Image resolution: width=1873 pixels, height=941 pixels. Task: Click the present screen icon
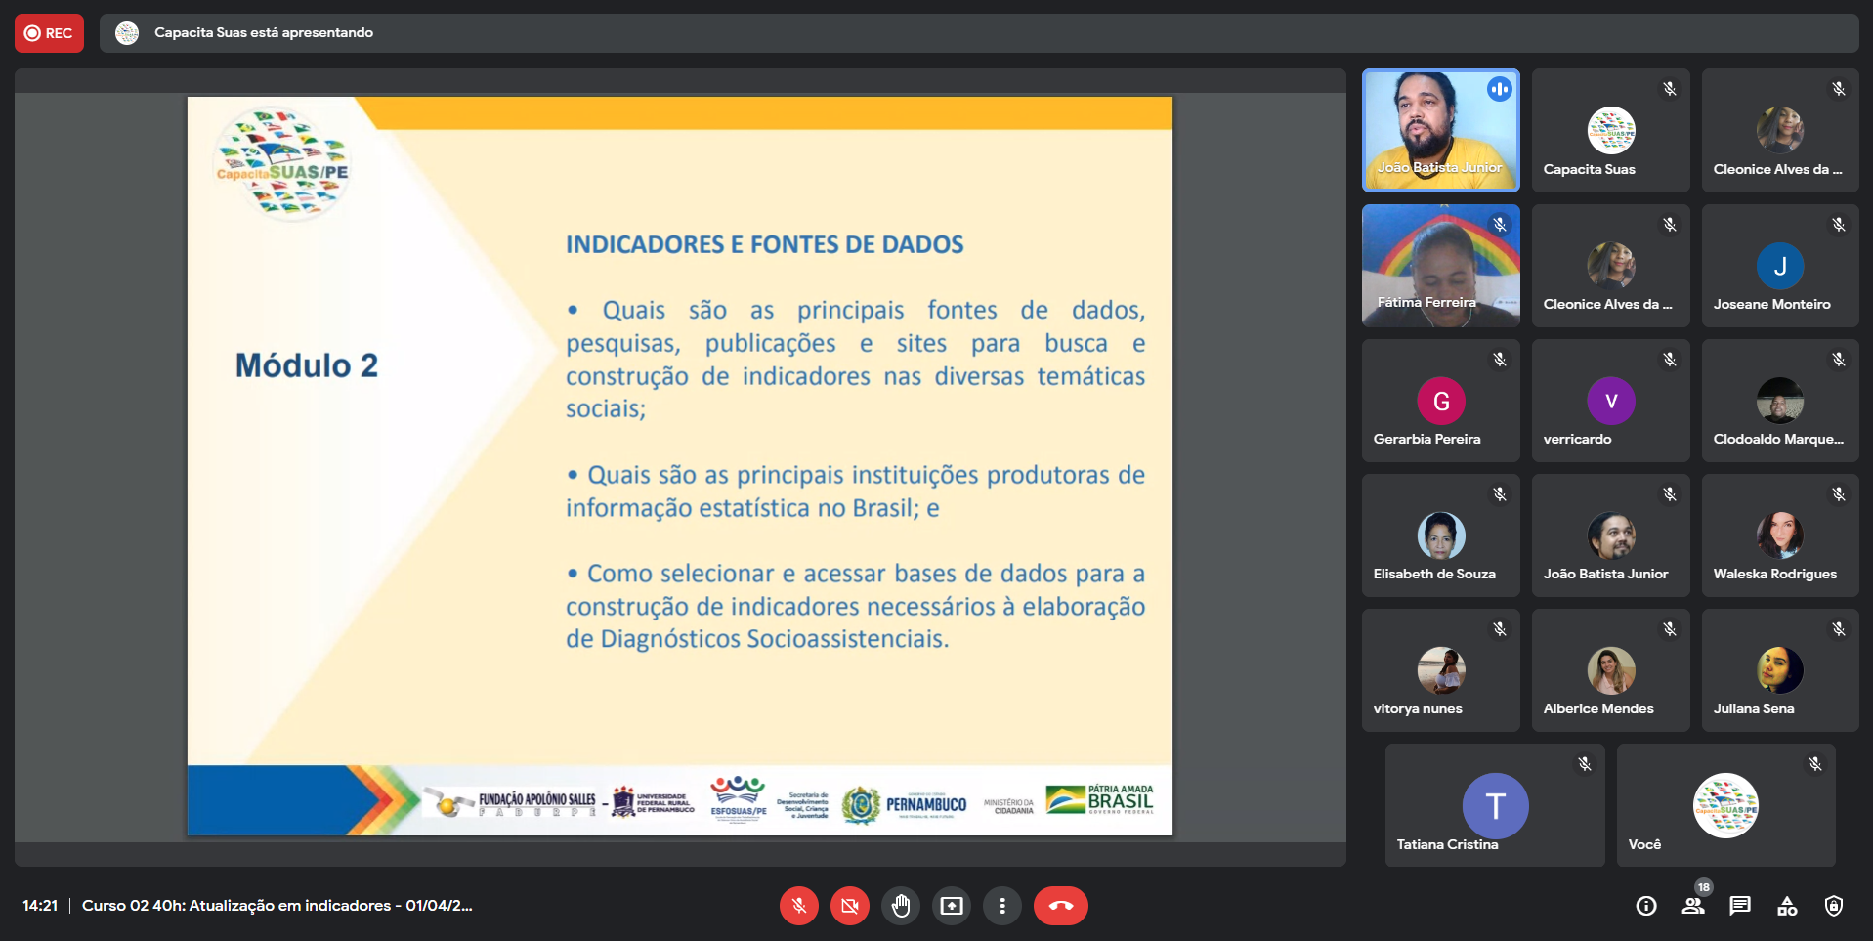pos(952,906)
